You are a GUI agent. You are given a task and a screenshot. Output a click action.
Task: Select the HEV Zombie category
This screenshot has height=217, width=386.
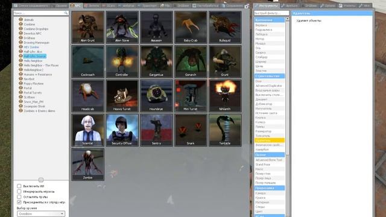31,47
